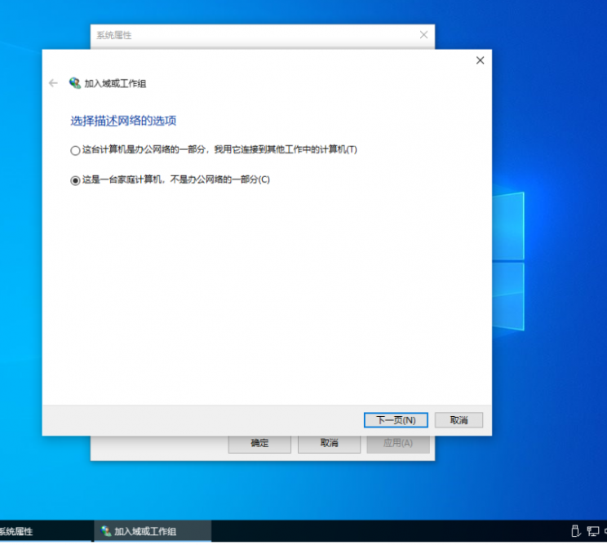Switch to 系统属性 taskbar item
The height and width of the screenshot is (545, 607).
coord(46,531)
